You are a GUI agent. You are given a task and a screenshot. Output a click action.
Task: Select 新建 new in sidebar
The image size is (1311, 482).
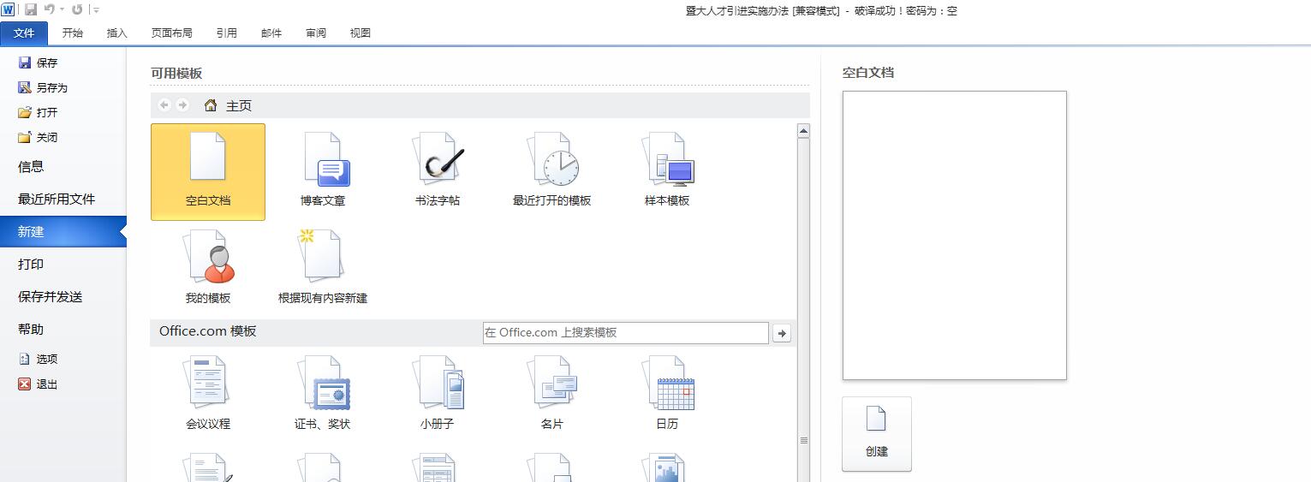[x=63, y=232]
